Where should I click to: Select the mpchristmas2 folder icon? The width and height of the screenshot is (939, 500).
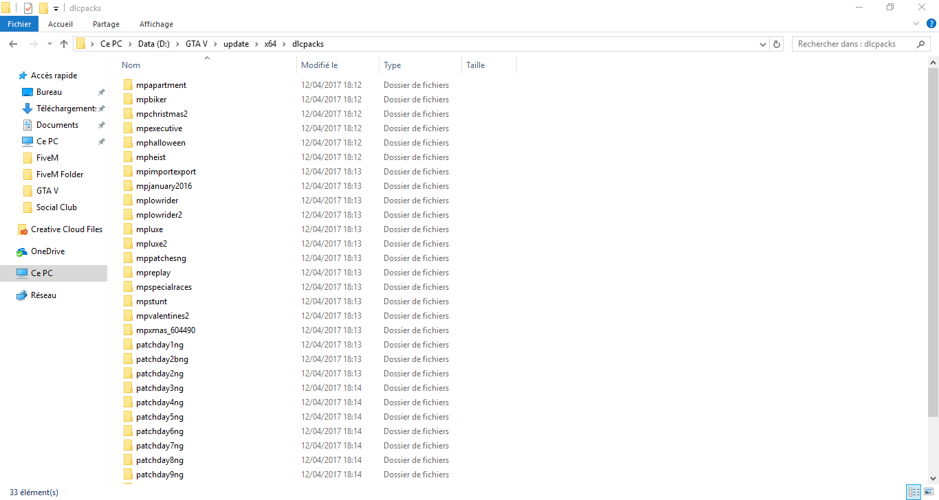(x=128, y=114)
